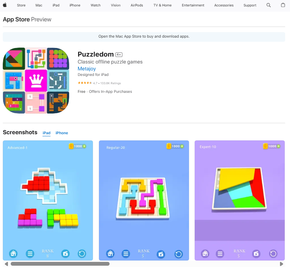Go to Support
This screenshot has height=275, width=290.
pyautogui.click(x=250, y=6)
